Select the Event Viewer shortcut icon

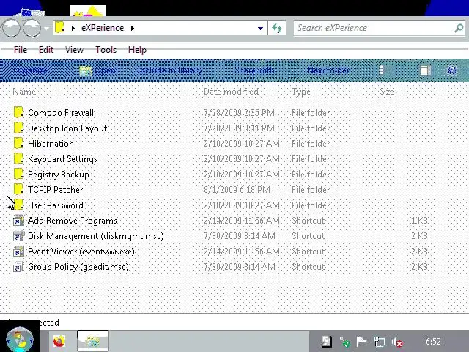[18, 251]
